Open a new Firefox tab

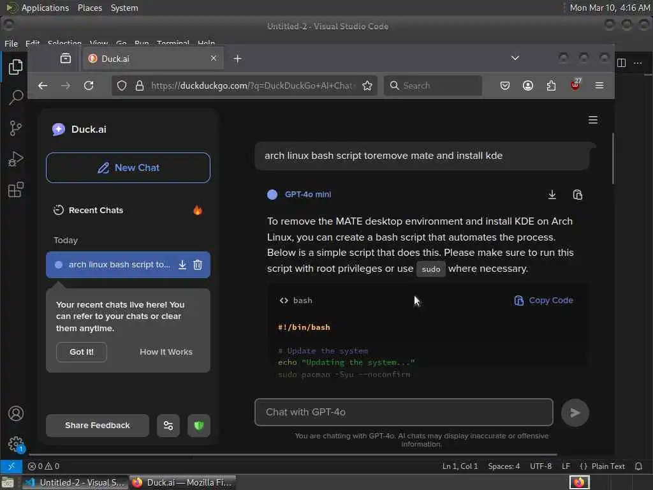click(237, 59)
